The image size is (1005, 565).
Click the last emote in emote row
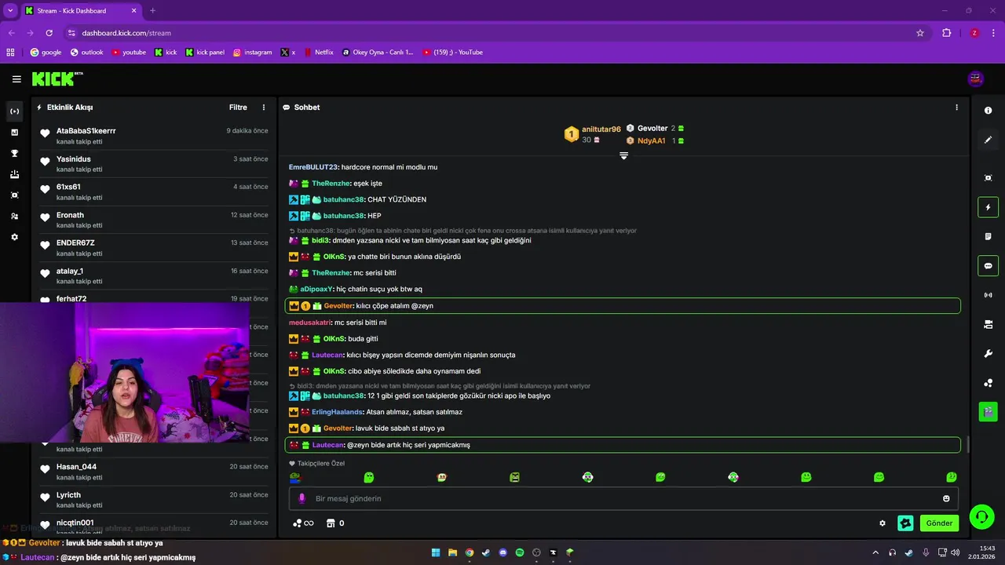click(x=952, y=477)
